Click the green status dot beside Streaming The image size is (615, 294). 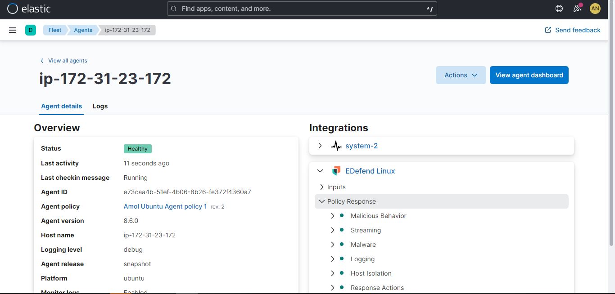point(342,230)
